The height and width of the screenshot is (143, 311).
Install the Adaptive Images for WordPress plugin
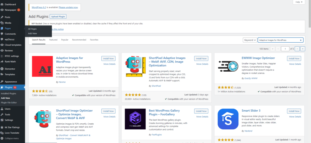click(108, 58)
